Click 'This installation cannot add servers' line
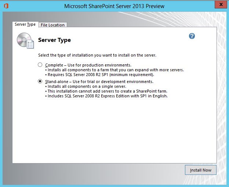 click(106, 91)
